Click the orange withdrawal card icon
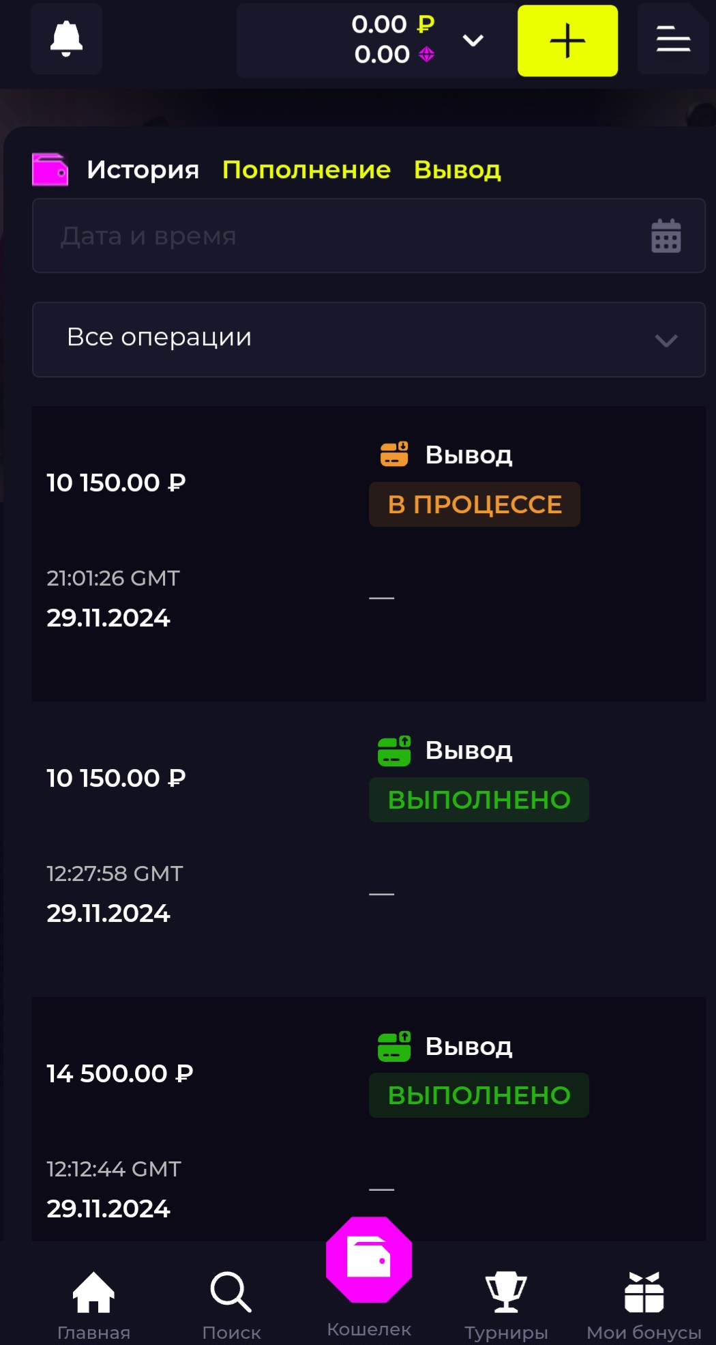This screenshot has height=1345, width=716. pos(394,454)
